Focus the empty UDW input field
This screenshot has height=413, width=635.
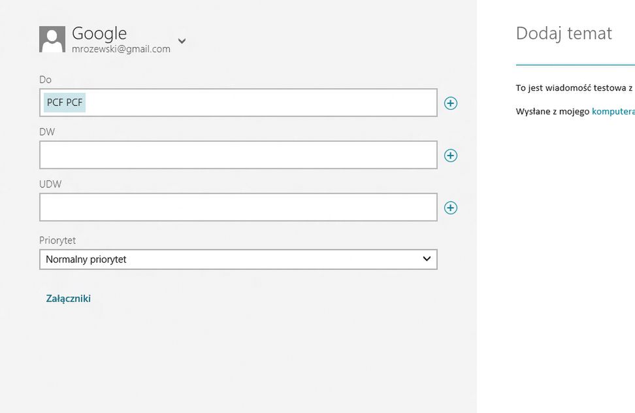(238, 207)
